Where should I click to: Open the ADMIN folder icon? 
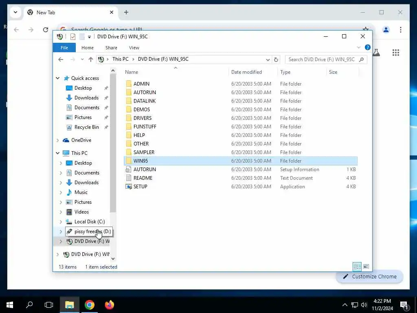pyautogui.click(x=129, y=84)
